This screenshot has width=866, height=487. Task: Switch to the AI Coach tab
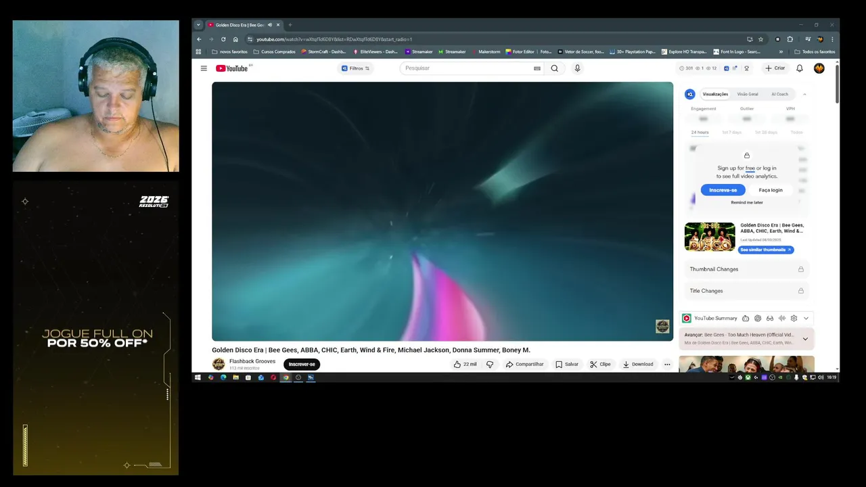(779, 94)
